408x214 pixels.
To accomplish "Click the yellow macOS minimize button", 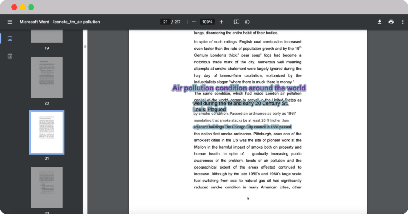I will [23, 7].
